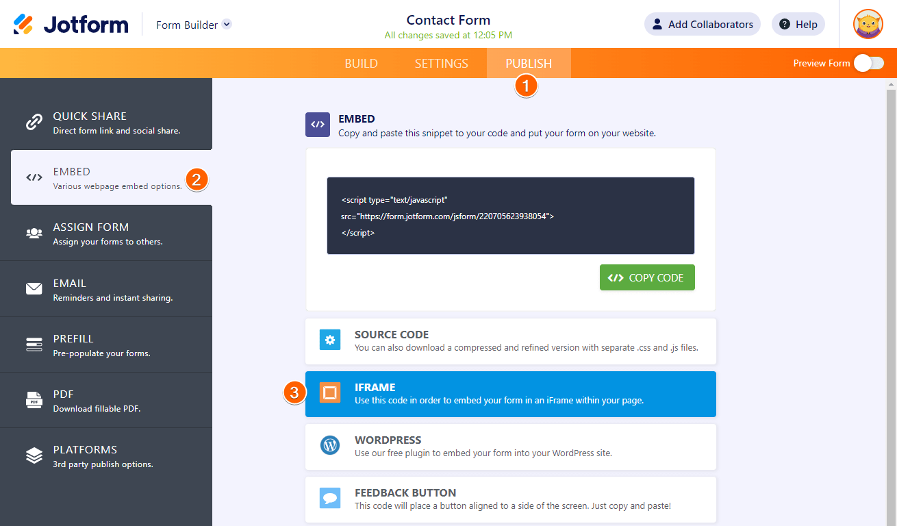The image size is (897, 526).
Task: Expand the Form Builder dropdown
Action: (x=227, y=25)
